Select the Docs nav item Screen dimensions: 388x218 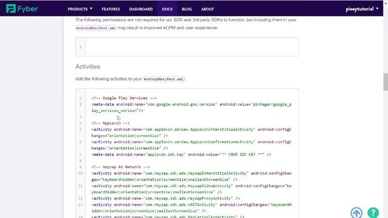167,9
